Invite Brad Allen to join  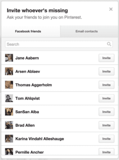point(107,125)
